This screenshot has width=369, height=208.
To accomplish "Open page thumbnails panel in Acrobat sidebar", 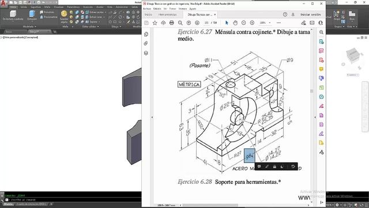I will [x=146, y=34].
